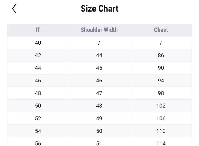Tap chest measurement 110
199x146 pixels.
[x=161, y=131]
